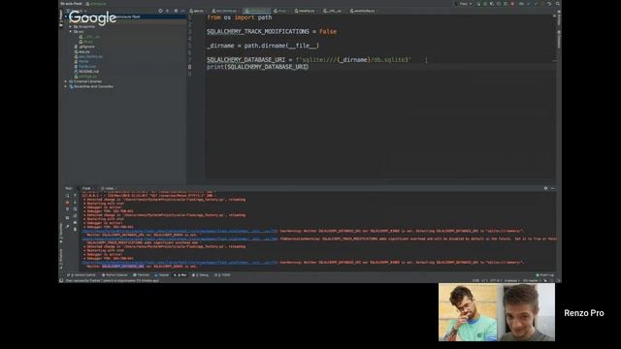
Task: Click first blue file link in console output
Action: pos(180,231)
